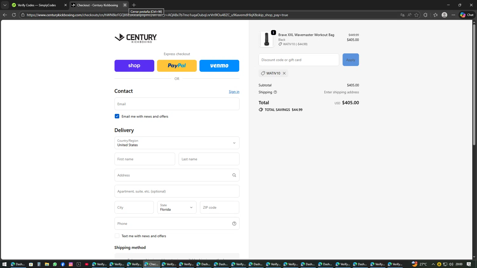Open a new browser tab
Viewport: 477px width, 268px height.
click(134, 5)
